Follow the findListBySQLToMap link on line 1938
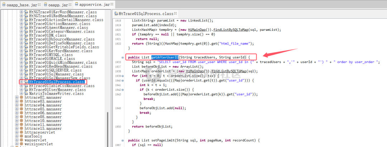The image size is (387, 147). coord(229,71)
